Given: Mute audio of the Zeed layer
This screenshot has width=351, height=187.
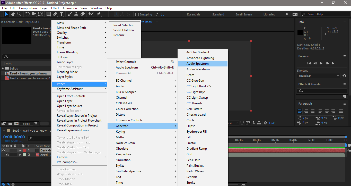Looking at the screenshot, I should tap(7, 155).
